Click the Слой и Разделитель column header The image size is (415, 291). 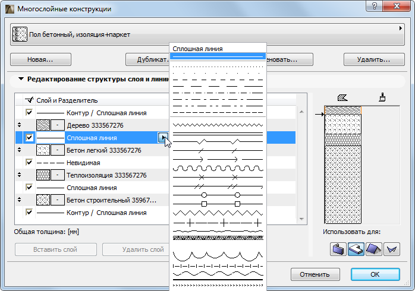(x=67, y=100)
